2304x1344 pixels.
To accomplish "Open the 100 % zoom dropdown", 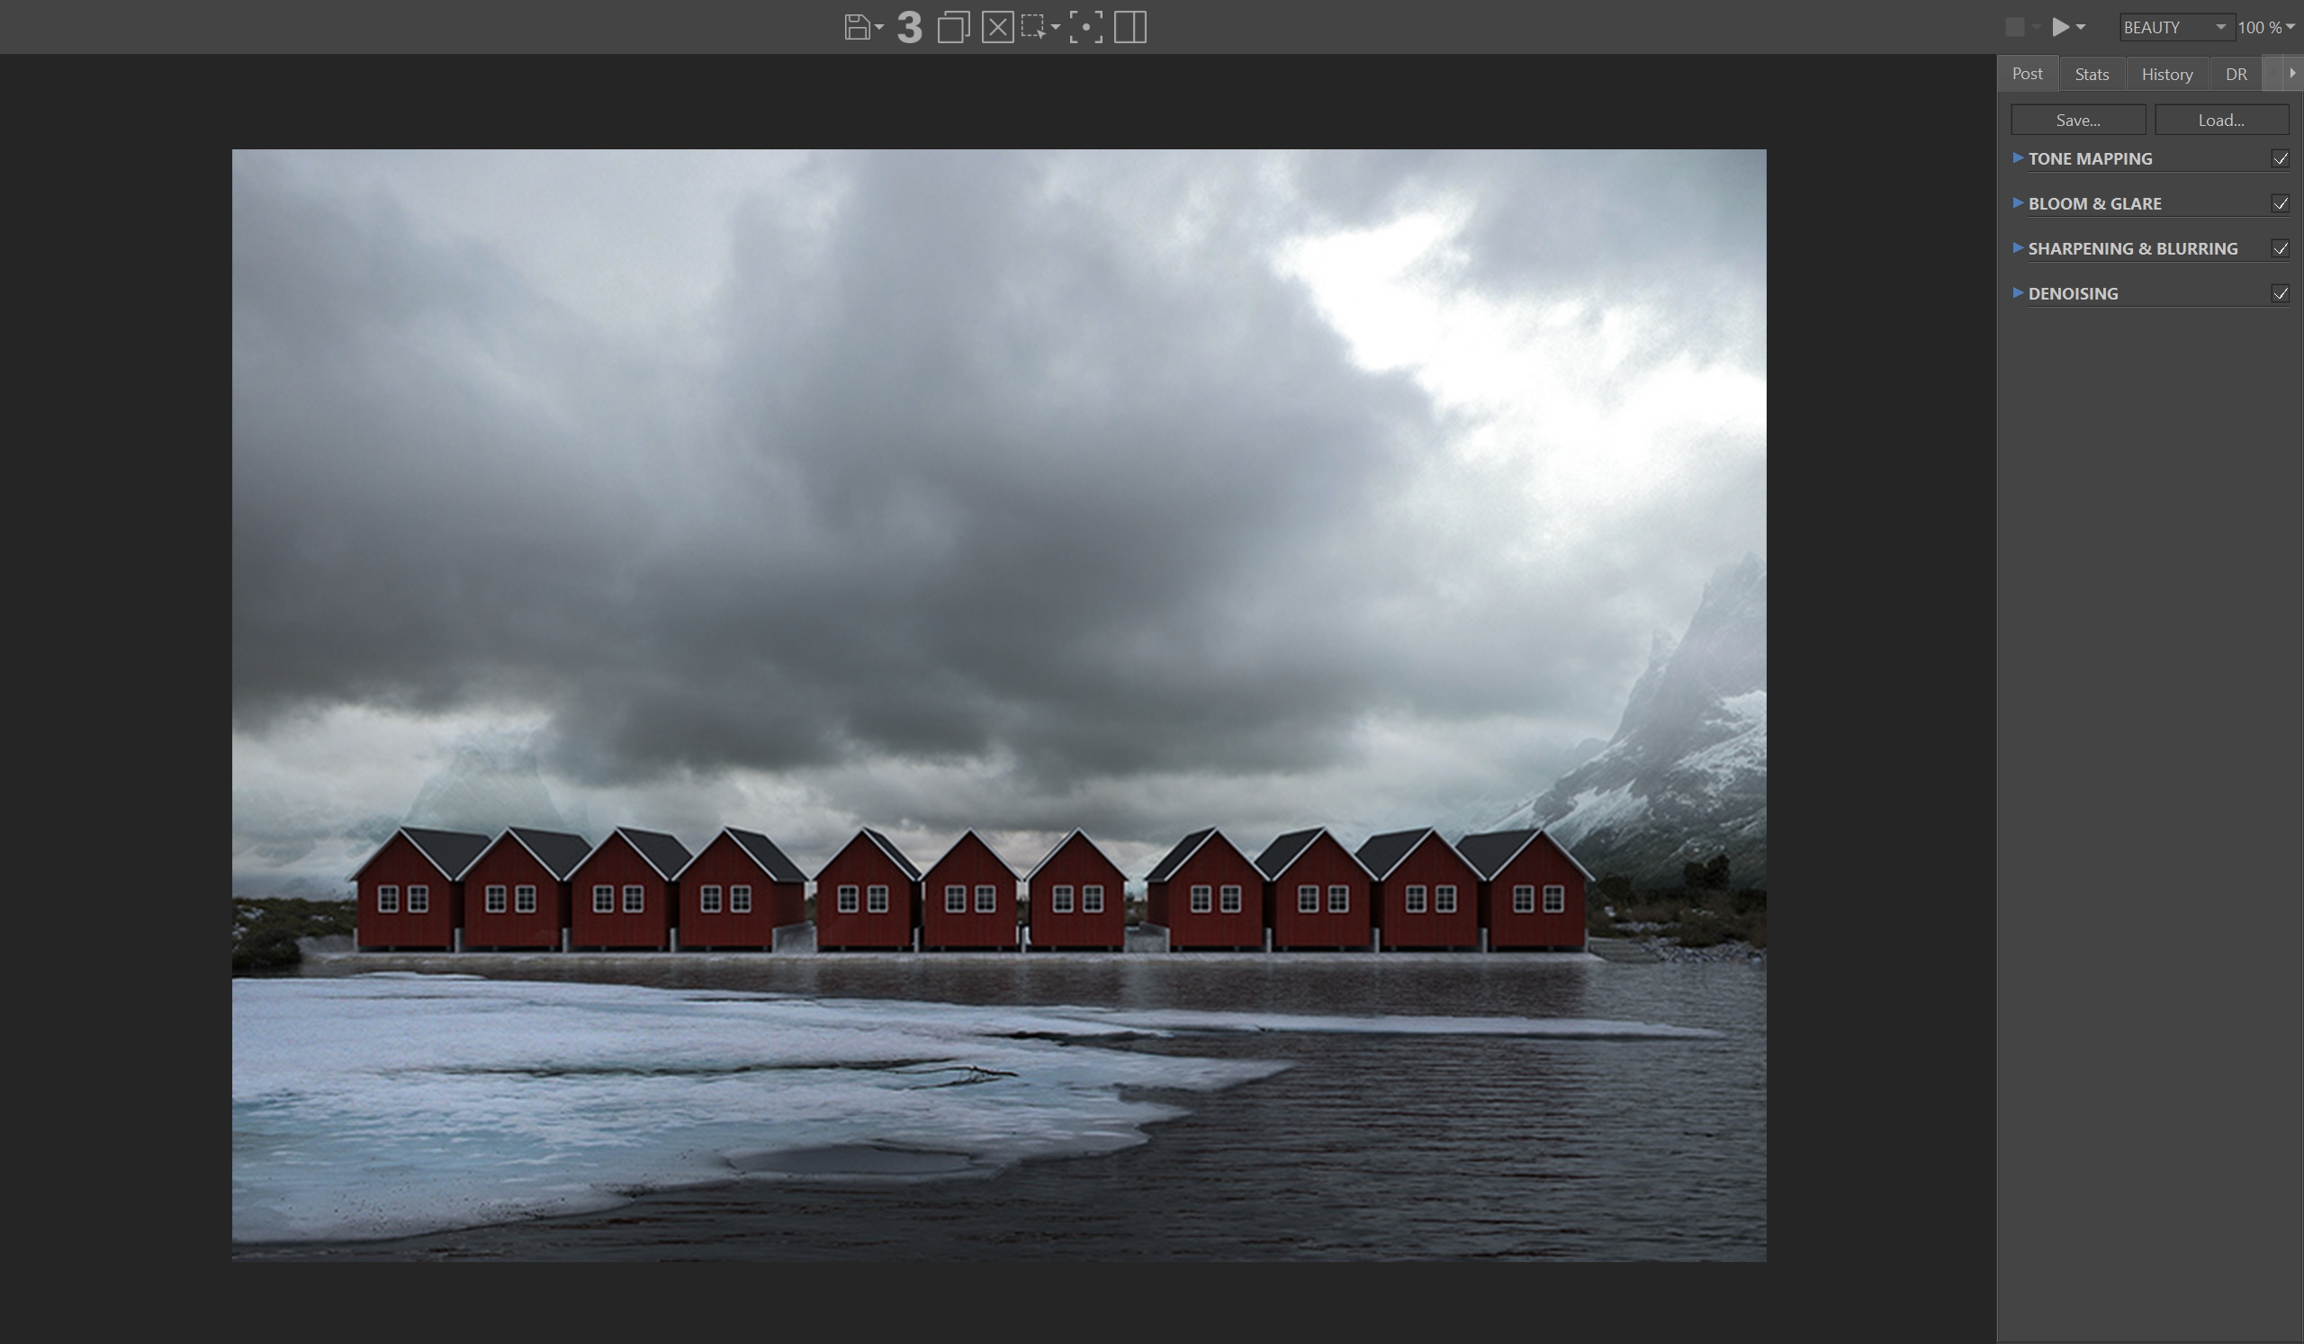I will coord(2266,27).
